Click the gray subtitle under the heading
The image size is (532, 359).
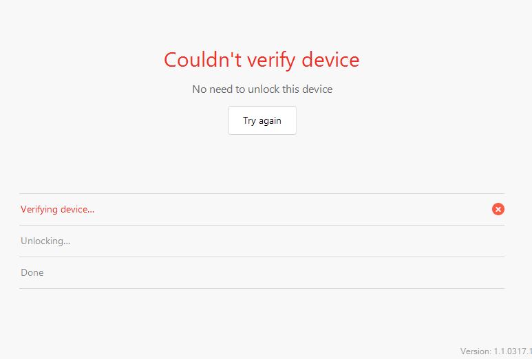pos(262,89)
